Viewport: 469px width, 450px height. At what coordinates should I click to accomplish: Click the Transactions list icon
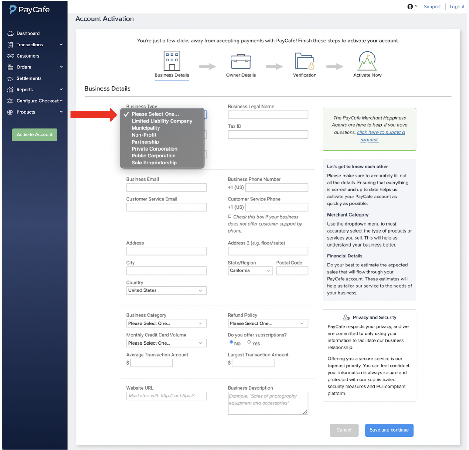10,45
